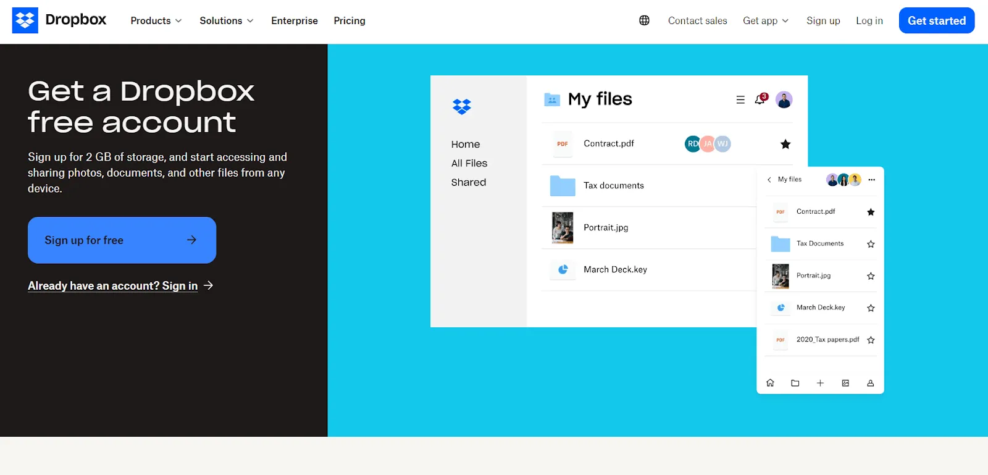Image resolution: width=988 pixels, height=475 pixels.
Task: Tap the plus icon in mobile bottom bar
Action: pyautogui.click(x=820, y=383)
